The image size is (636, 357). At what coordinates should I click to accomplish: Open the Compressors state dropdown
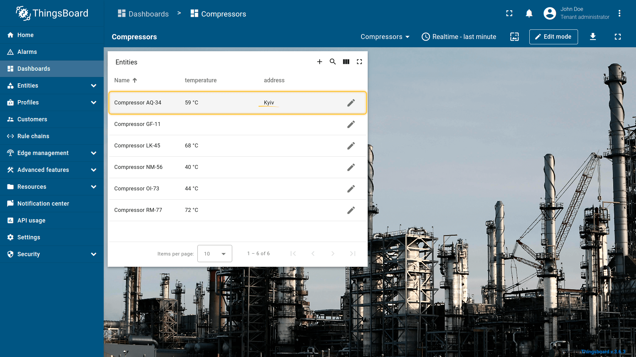point(385,37)
